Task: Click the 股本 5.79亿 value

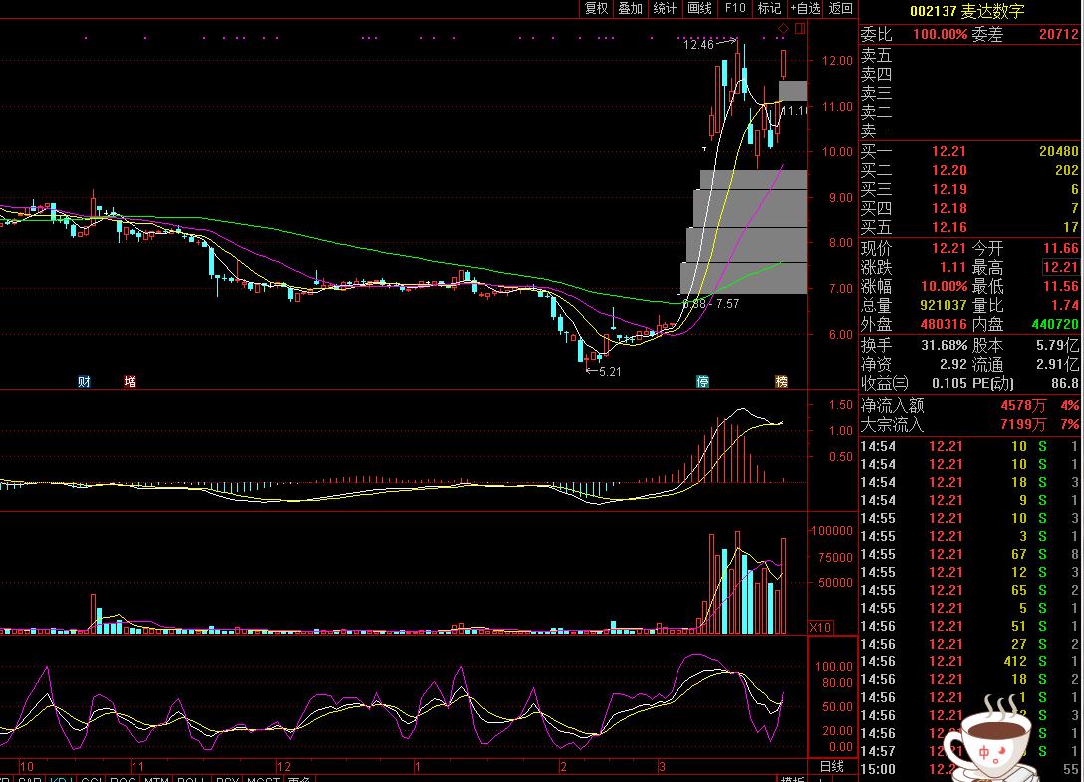Action: pos(1058,345)
